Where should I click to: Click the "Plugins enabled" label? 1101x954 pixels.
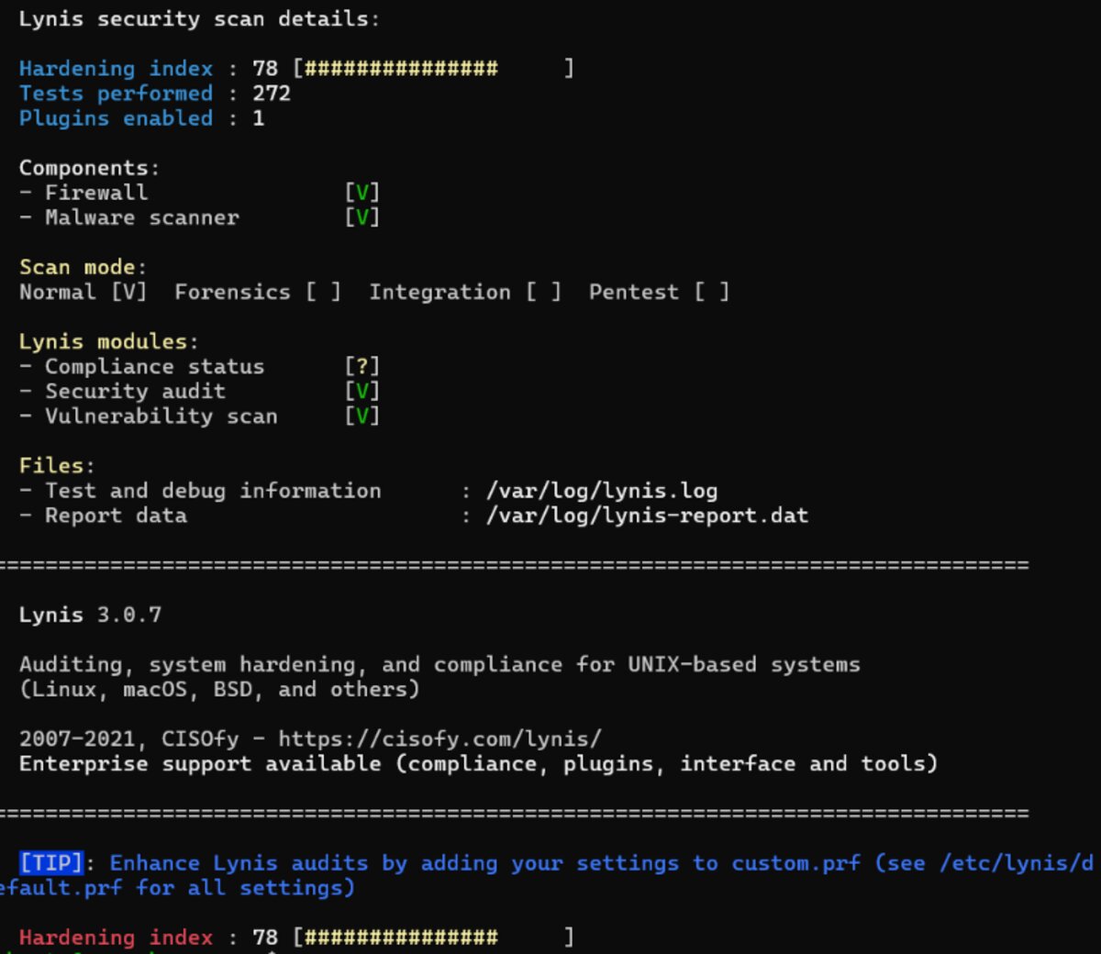[x=116, y=118]
